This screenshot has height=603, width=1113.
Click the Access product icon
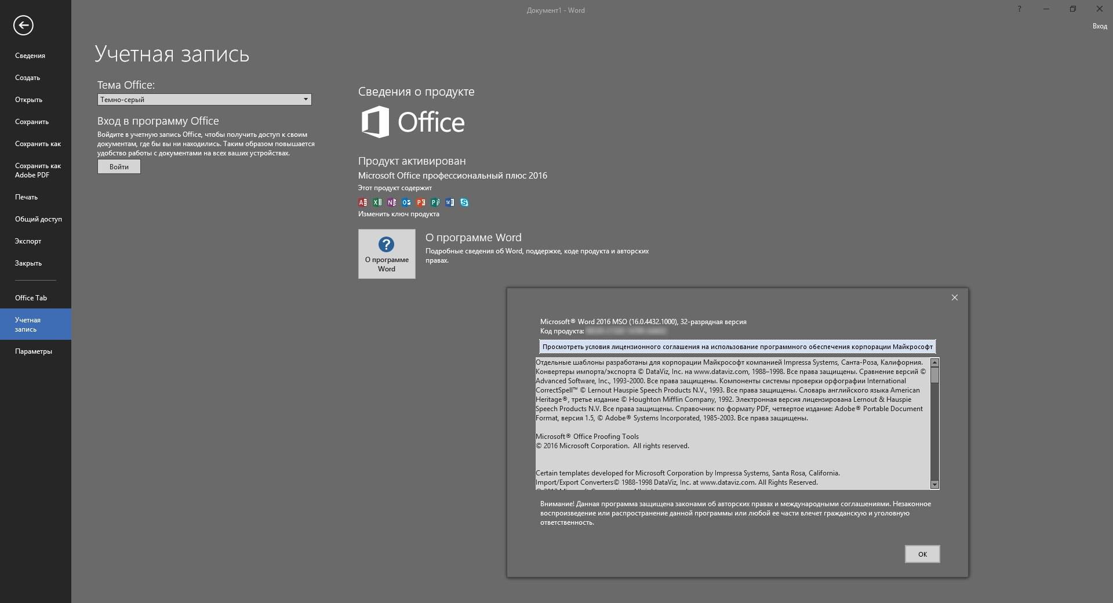(363, 202)
